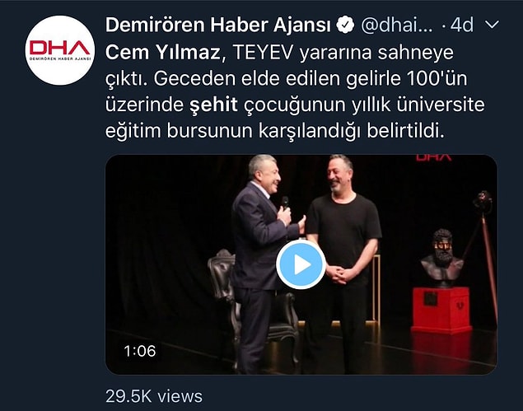Open the Demirören Haber Ajansı display name
Screen dimensions: 523x411
click(x=217, y=25)
